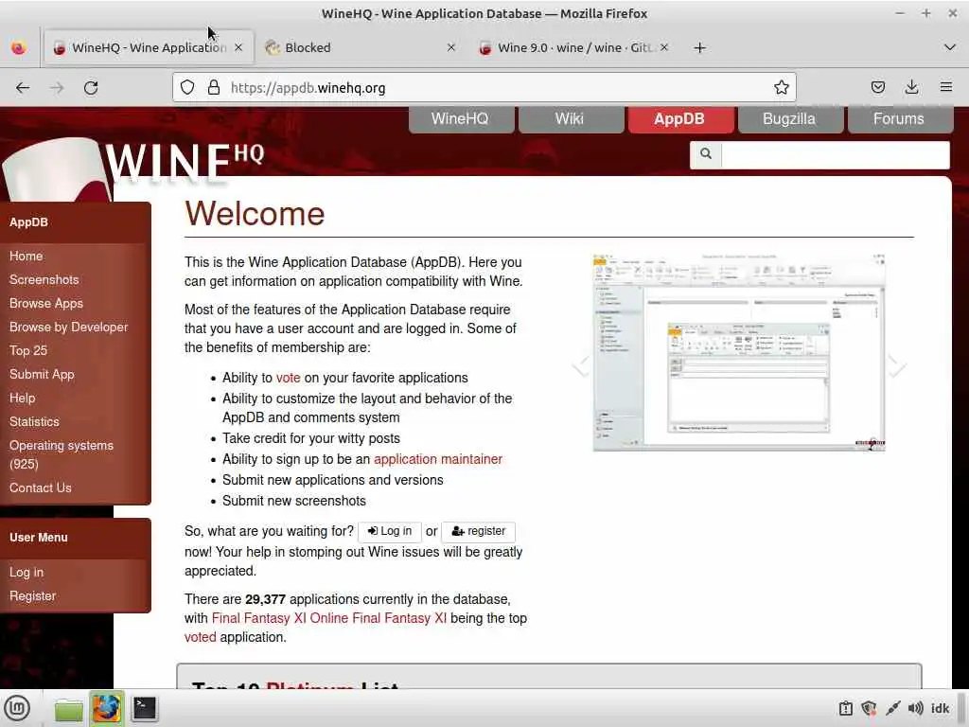969x727 pixels.
Task: Open the featured application screenshot thumbnail
Action: (x=739, y=352)
